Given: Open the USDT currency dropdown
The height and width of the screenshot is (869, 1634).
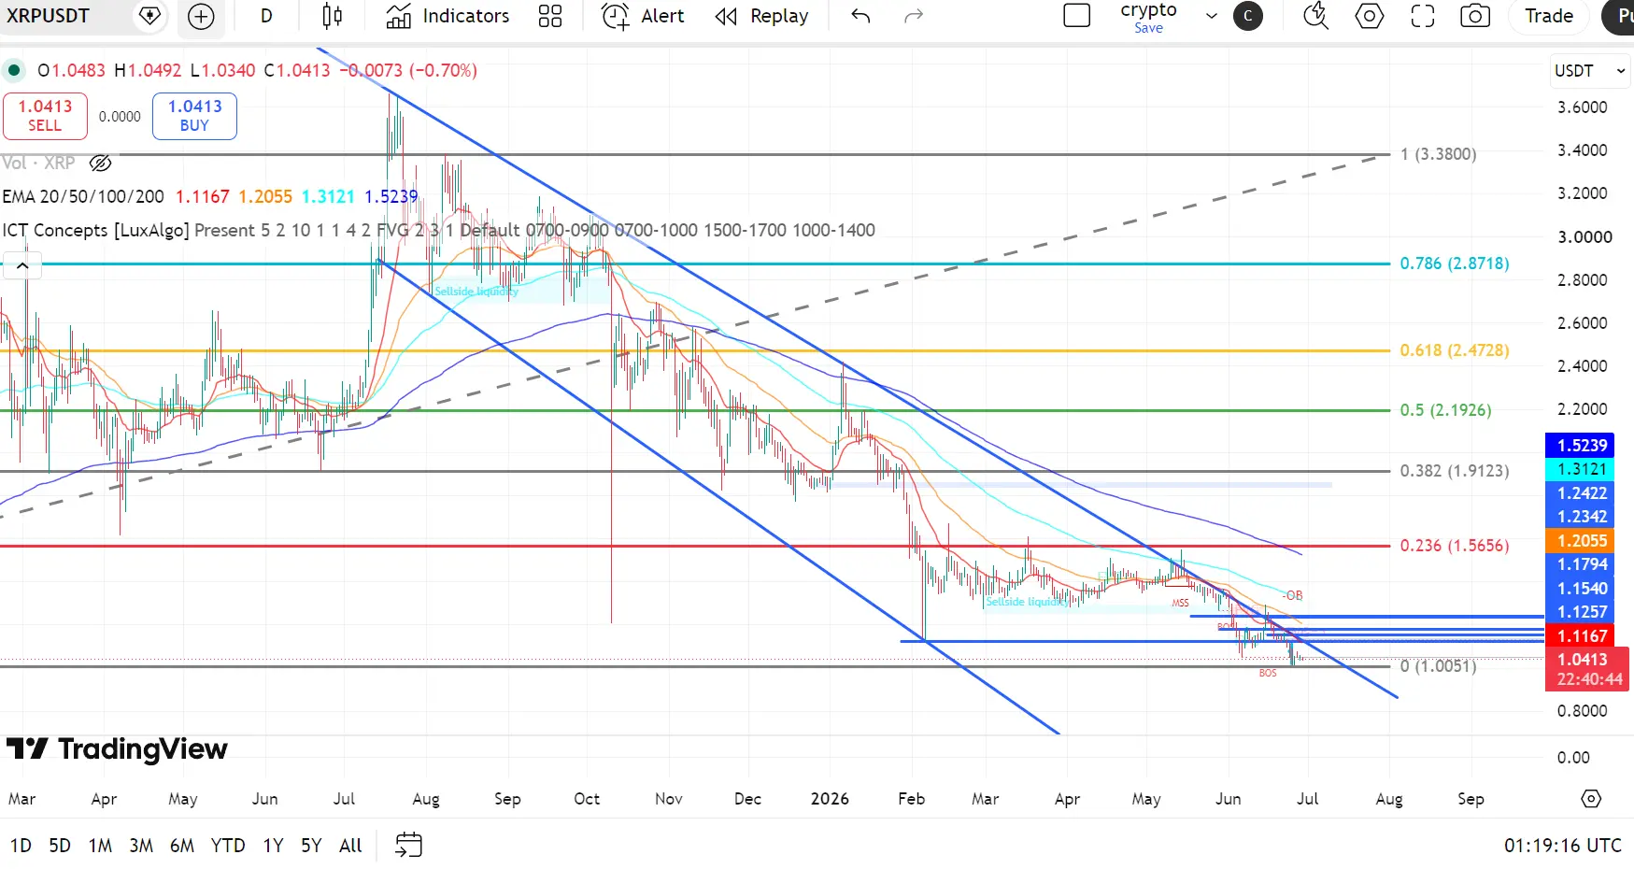Looking at the screenshot, I should [x=1589, y=71].
